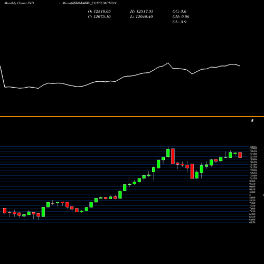Click the 'OH: 0.06' reading
The width and height of the screenshot is (264, 264).
click(x=181, y=17)
